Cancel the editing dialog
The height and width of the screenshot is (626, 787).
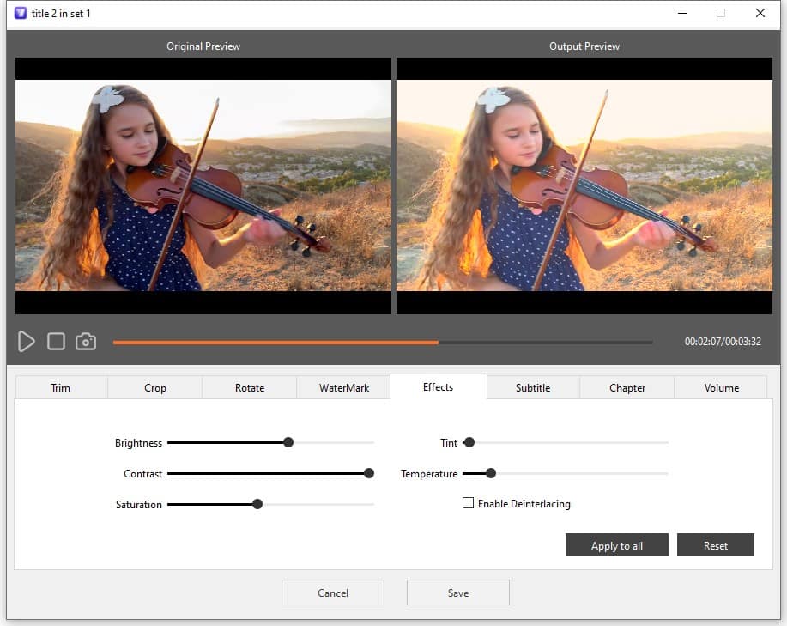332,592
